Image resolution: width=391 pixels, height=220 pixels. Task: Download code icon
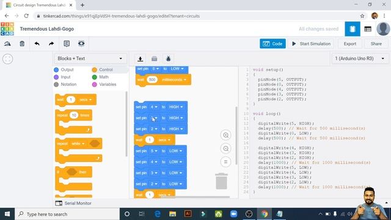140,59
